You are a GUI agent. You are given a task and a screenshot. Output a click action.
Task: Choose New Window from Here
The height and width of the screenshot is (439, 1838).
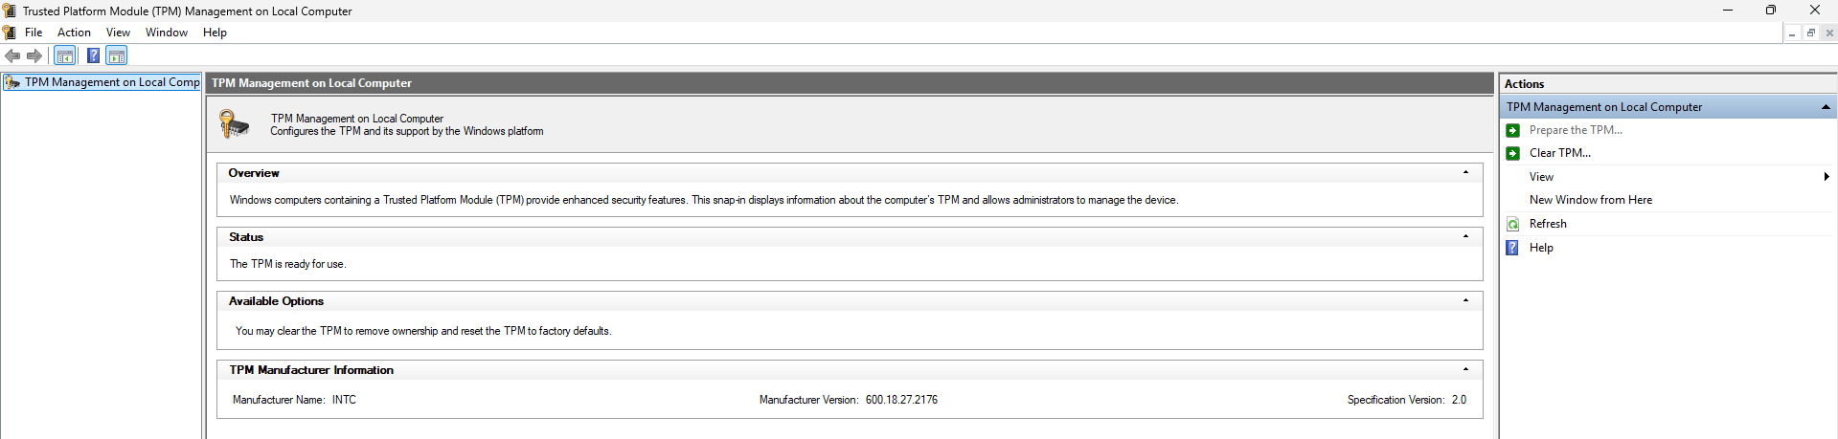(1591, 200)
